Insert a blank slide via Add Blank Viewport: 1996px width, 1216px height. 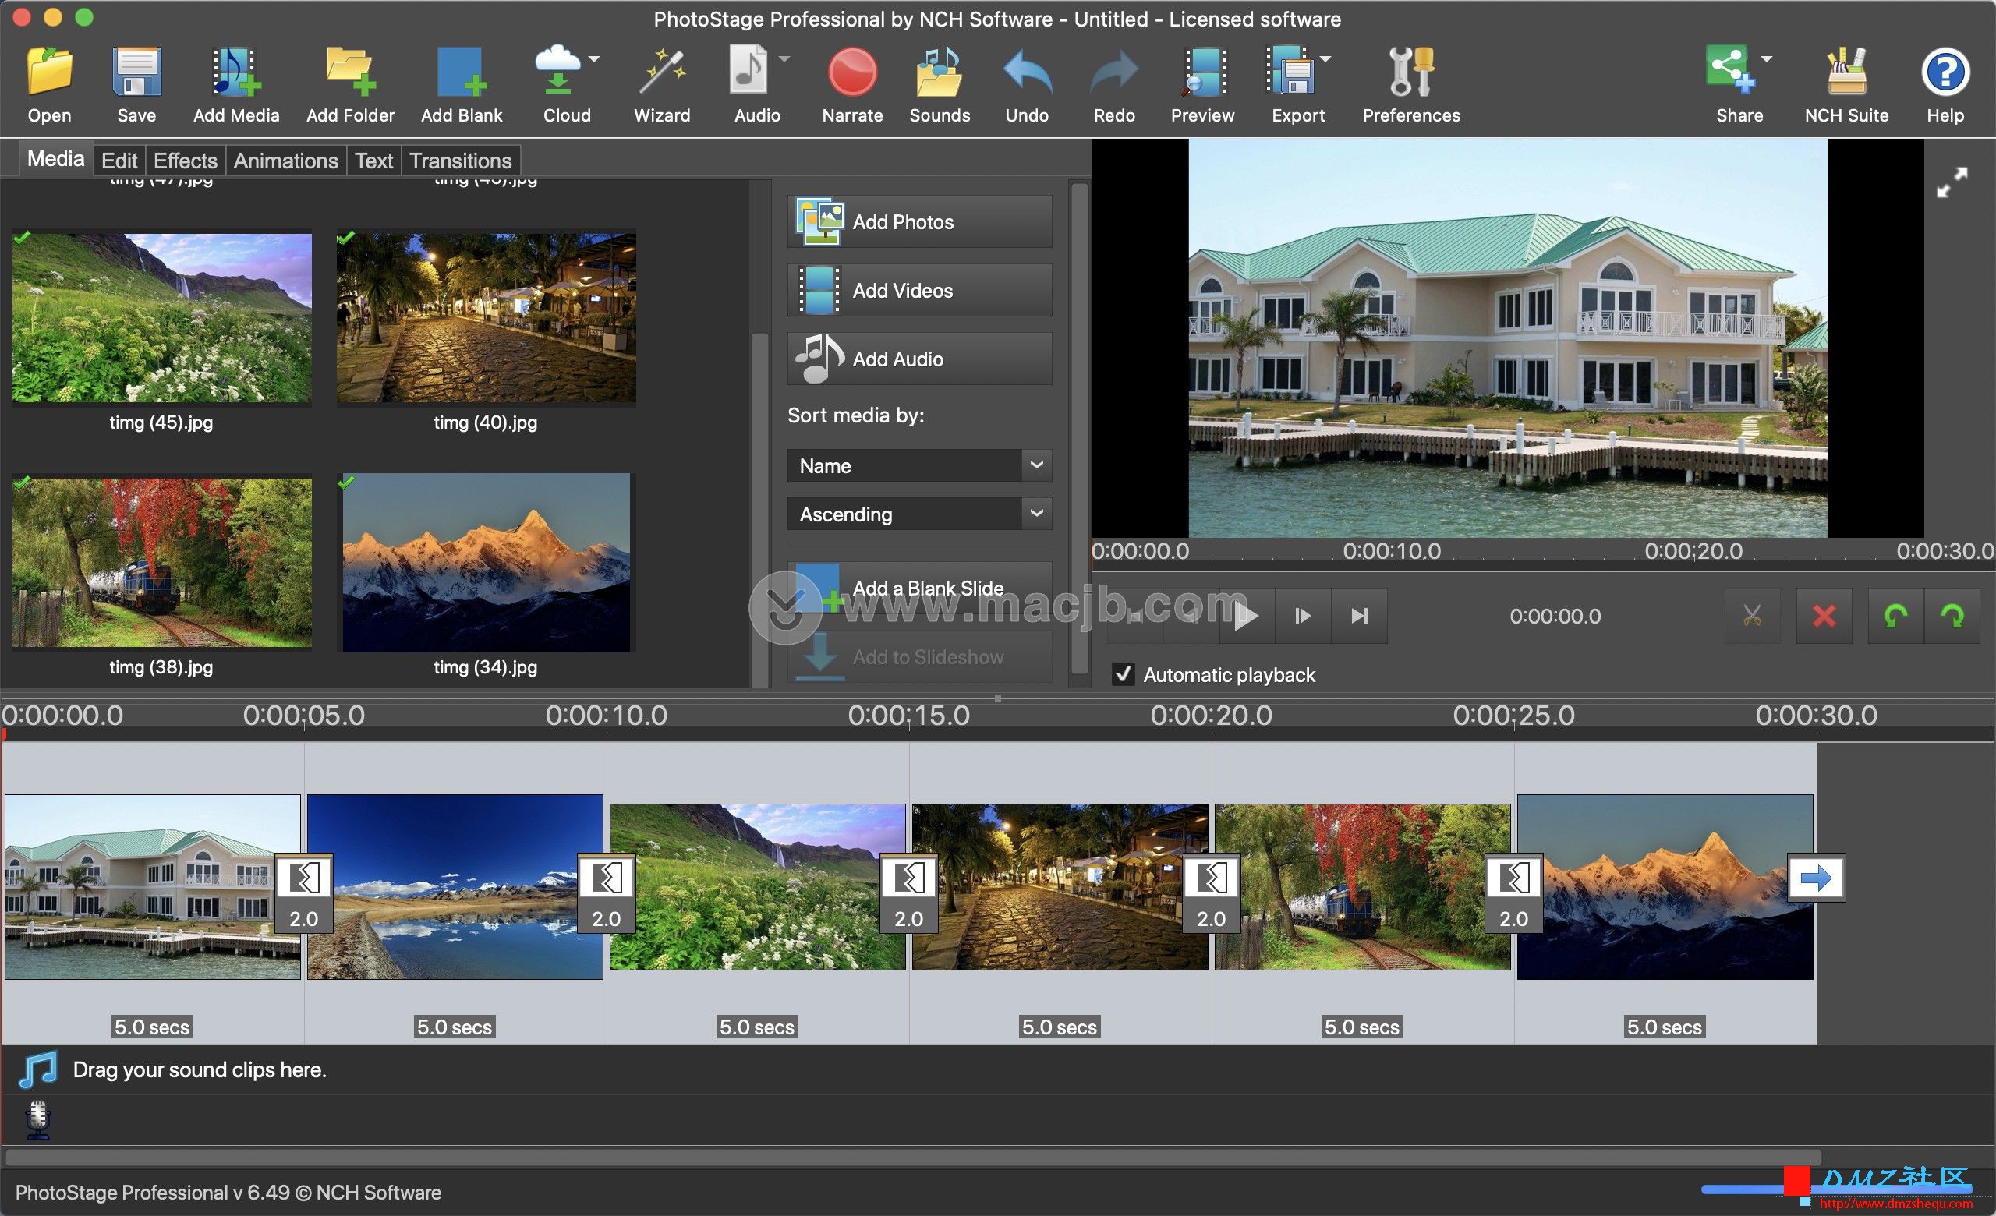click(x=461, y=72)
